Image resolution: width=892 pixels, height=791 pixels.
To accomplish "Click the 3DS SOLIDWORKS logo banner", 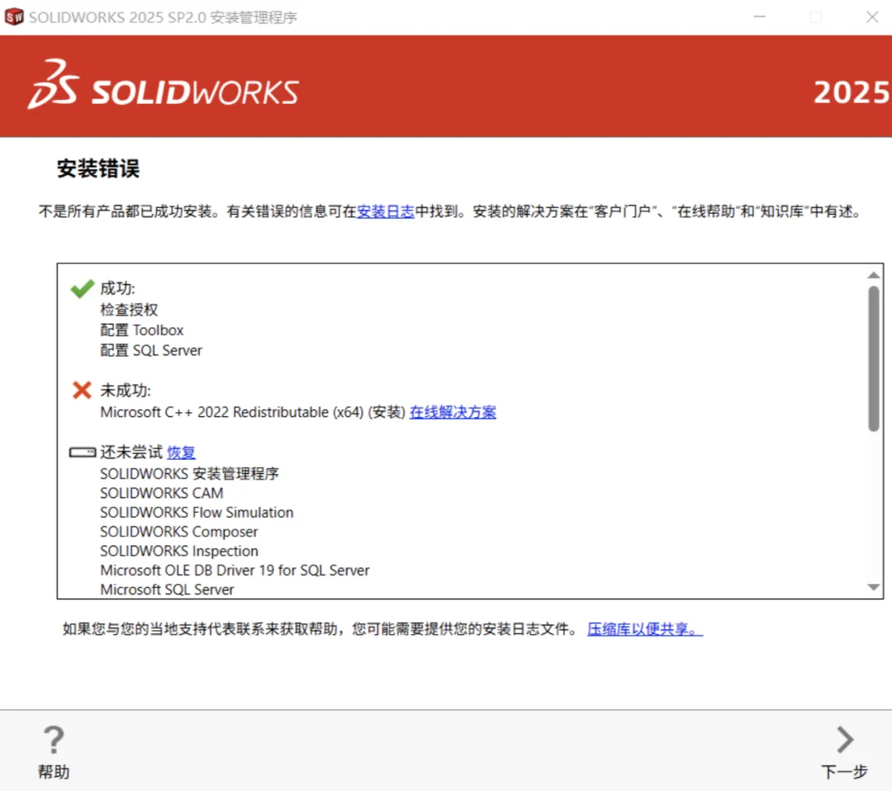I will (x=164, y=85).
